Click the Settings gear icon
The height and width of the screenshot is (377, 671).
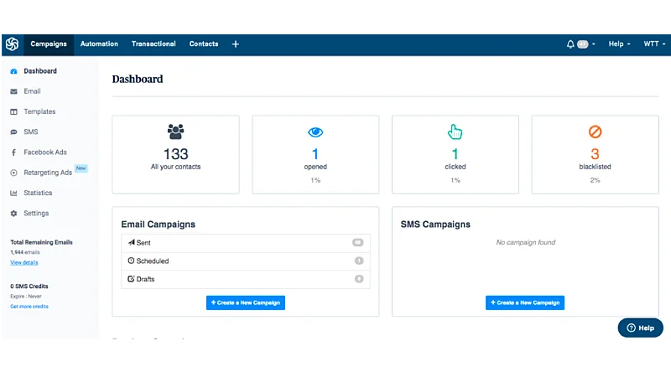(x=13, y=214)
